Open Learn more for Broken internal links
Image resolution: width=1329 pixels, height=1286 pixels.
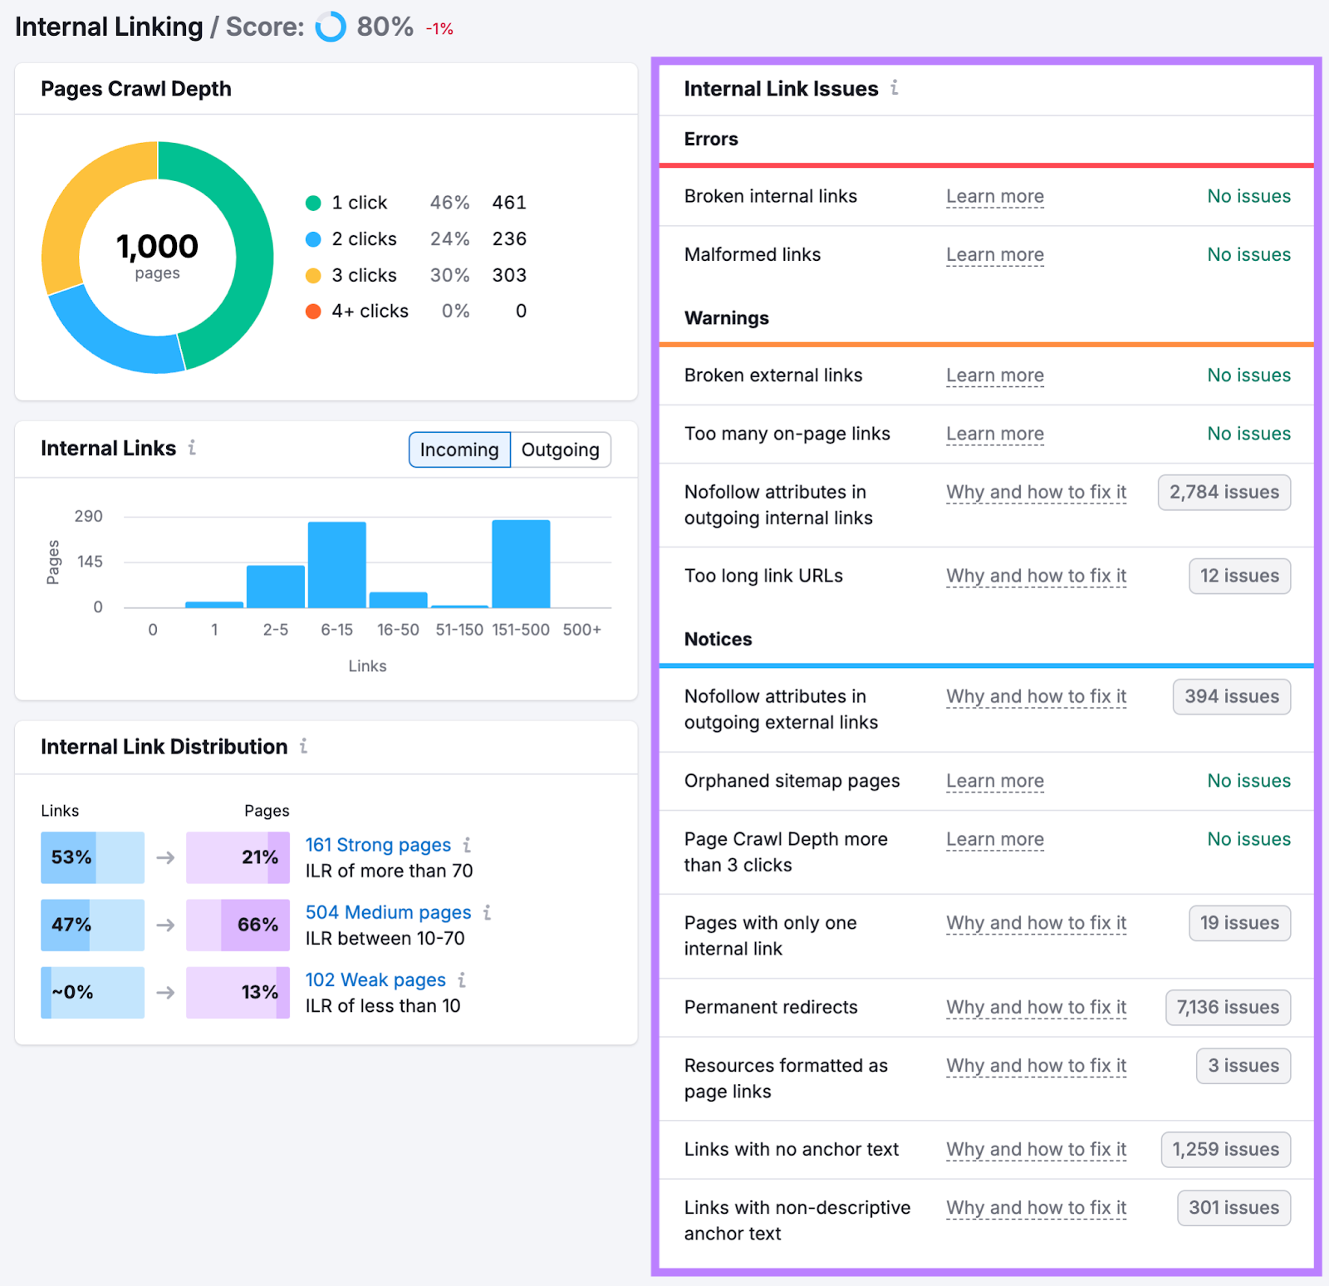point(994,196)
